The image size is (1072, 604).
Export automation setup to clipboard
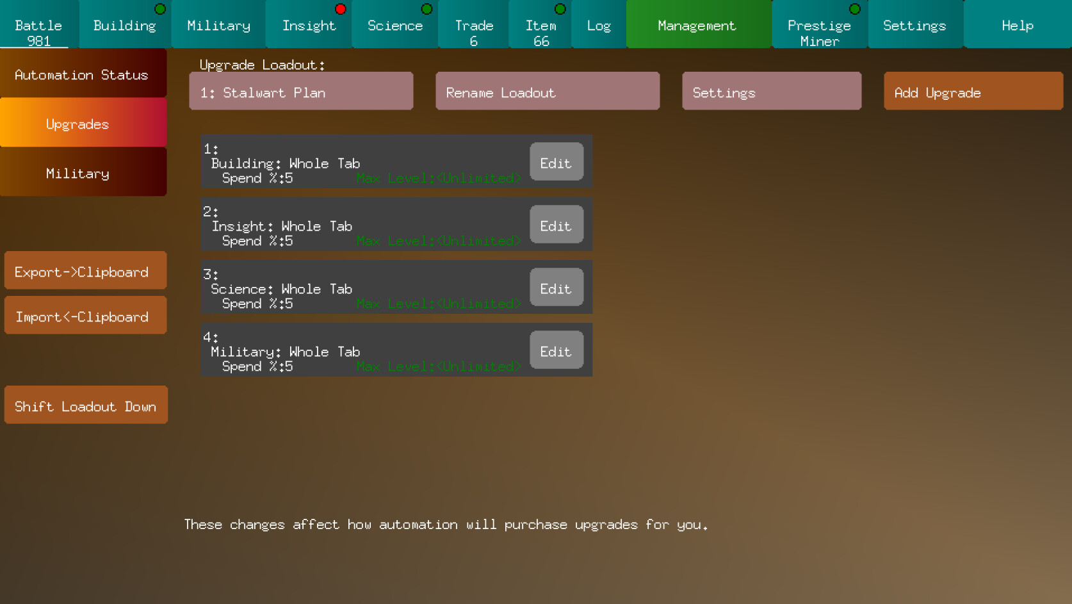click(x=85, y=271)
